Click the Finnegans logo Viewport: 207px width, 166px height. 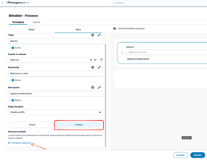coord(16,3)
